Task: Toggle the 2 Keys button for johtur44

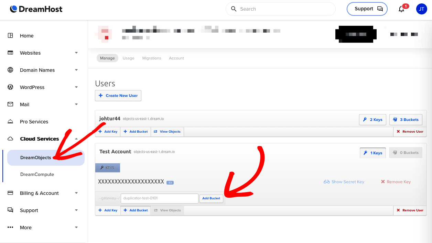Action: coord(372,120)
